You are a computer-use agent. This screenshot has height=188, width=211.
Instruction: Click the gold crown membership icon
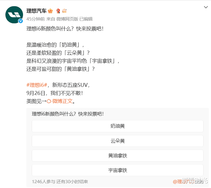(50, 11)
